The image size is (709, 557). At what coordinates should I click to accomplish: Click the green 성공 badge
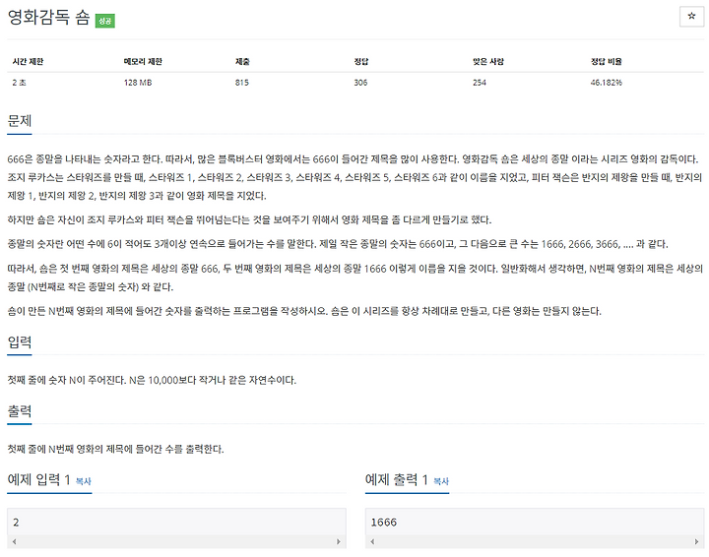[x=105, y=21]
